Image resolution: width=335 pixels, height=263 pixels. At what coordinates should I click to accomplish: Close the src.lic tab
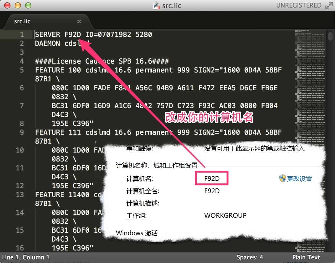79,21
